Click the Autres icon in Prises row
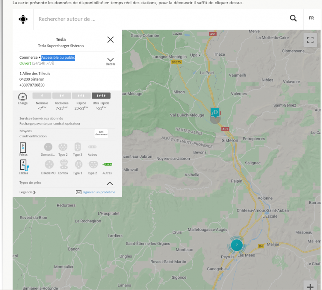The image size is (322, 290). click(92, 147)
